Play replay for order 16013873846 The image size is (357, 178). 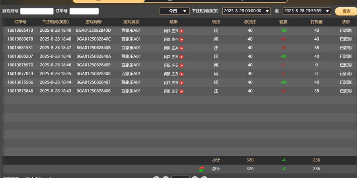(181, 91)
